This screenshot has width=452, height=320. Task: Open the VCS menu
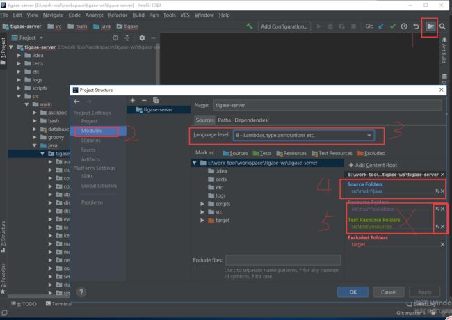tap(185, 15)
